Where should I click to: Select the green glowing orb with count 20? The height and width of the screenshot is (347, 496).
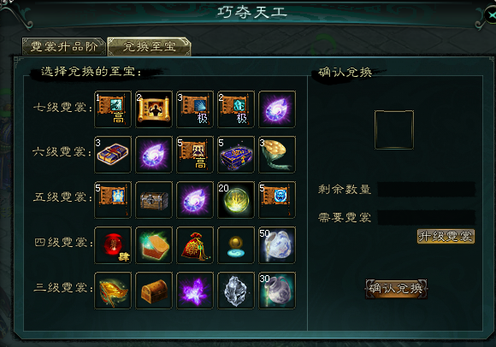(236, 200)
